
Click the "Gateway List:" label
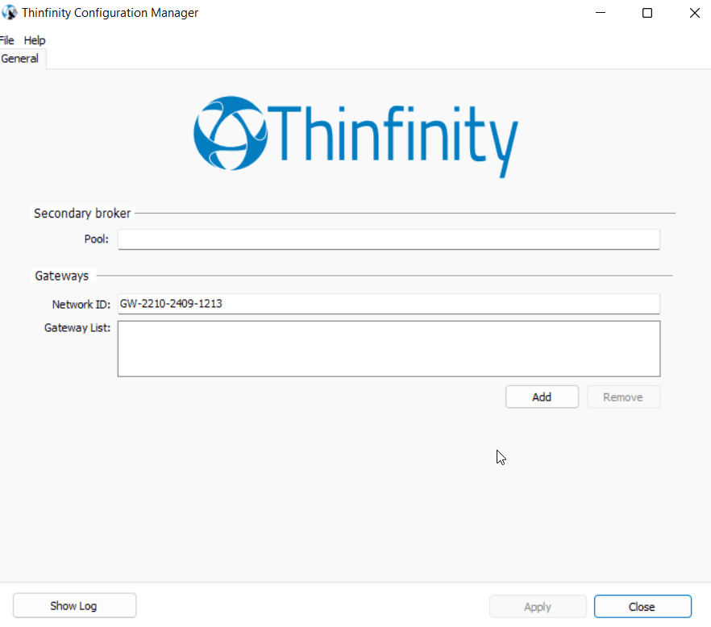click(77, 328)
